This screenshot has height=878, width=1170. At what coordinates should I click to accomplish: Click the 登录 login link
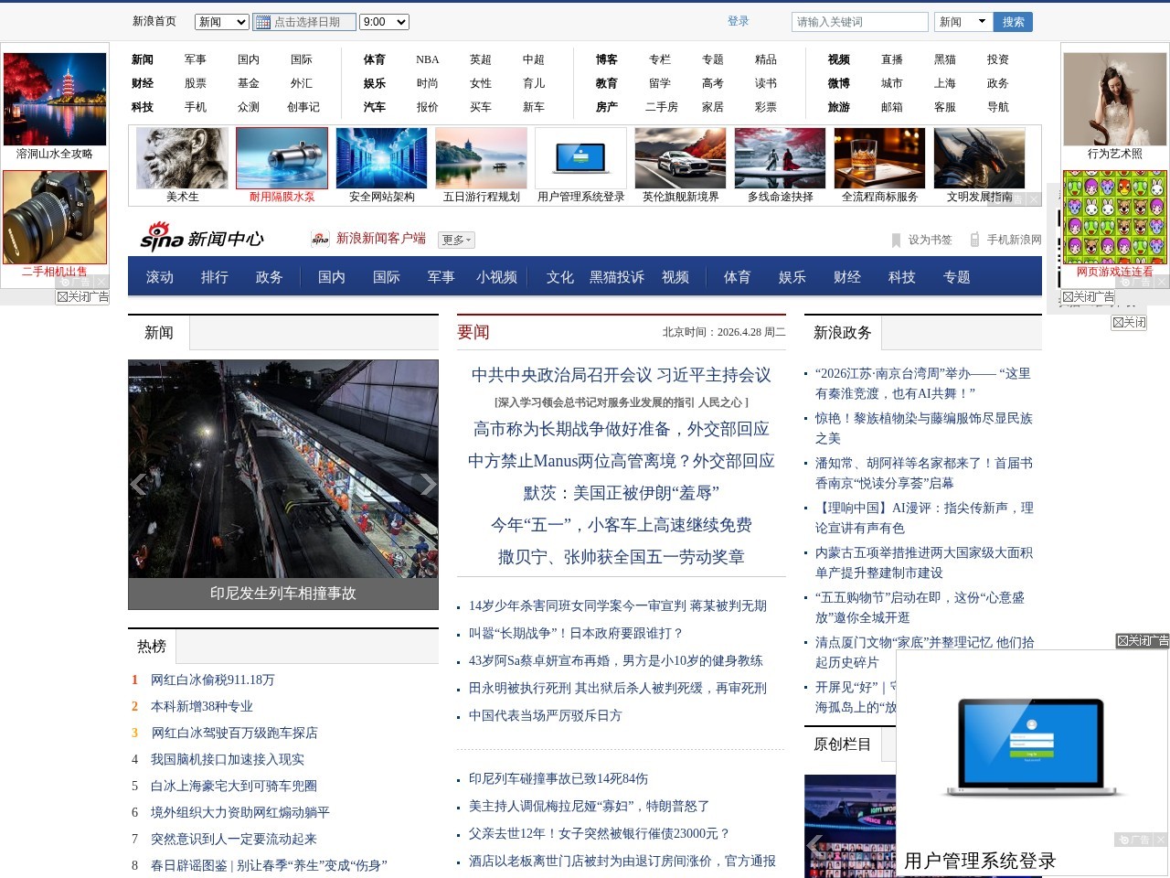[738, 21]
